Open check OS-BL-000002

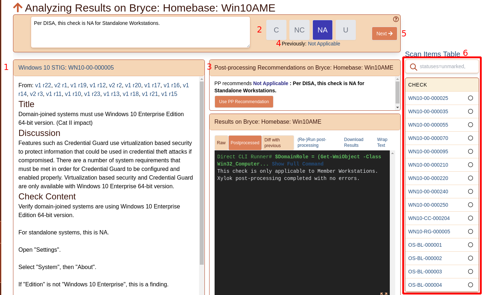coord(425,258)
